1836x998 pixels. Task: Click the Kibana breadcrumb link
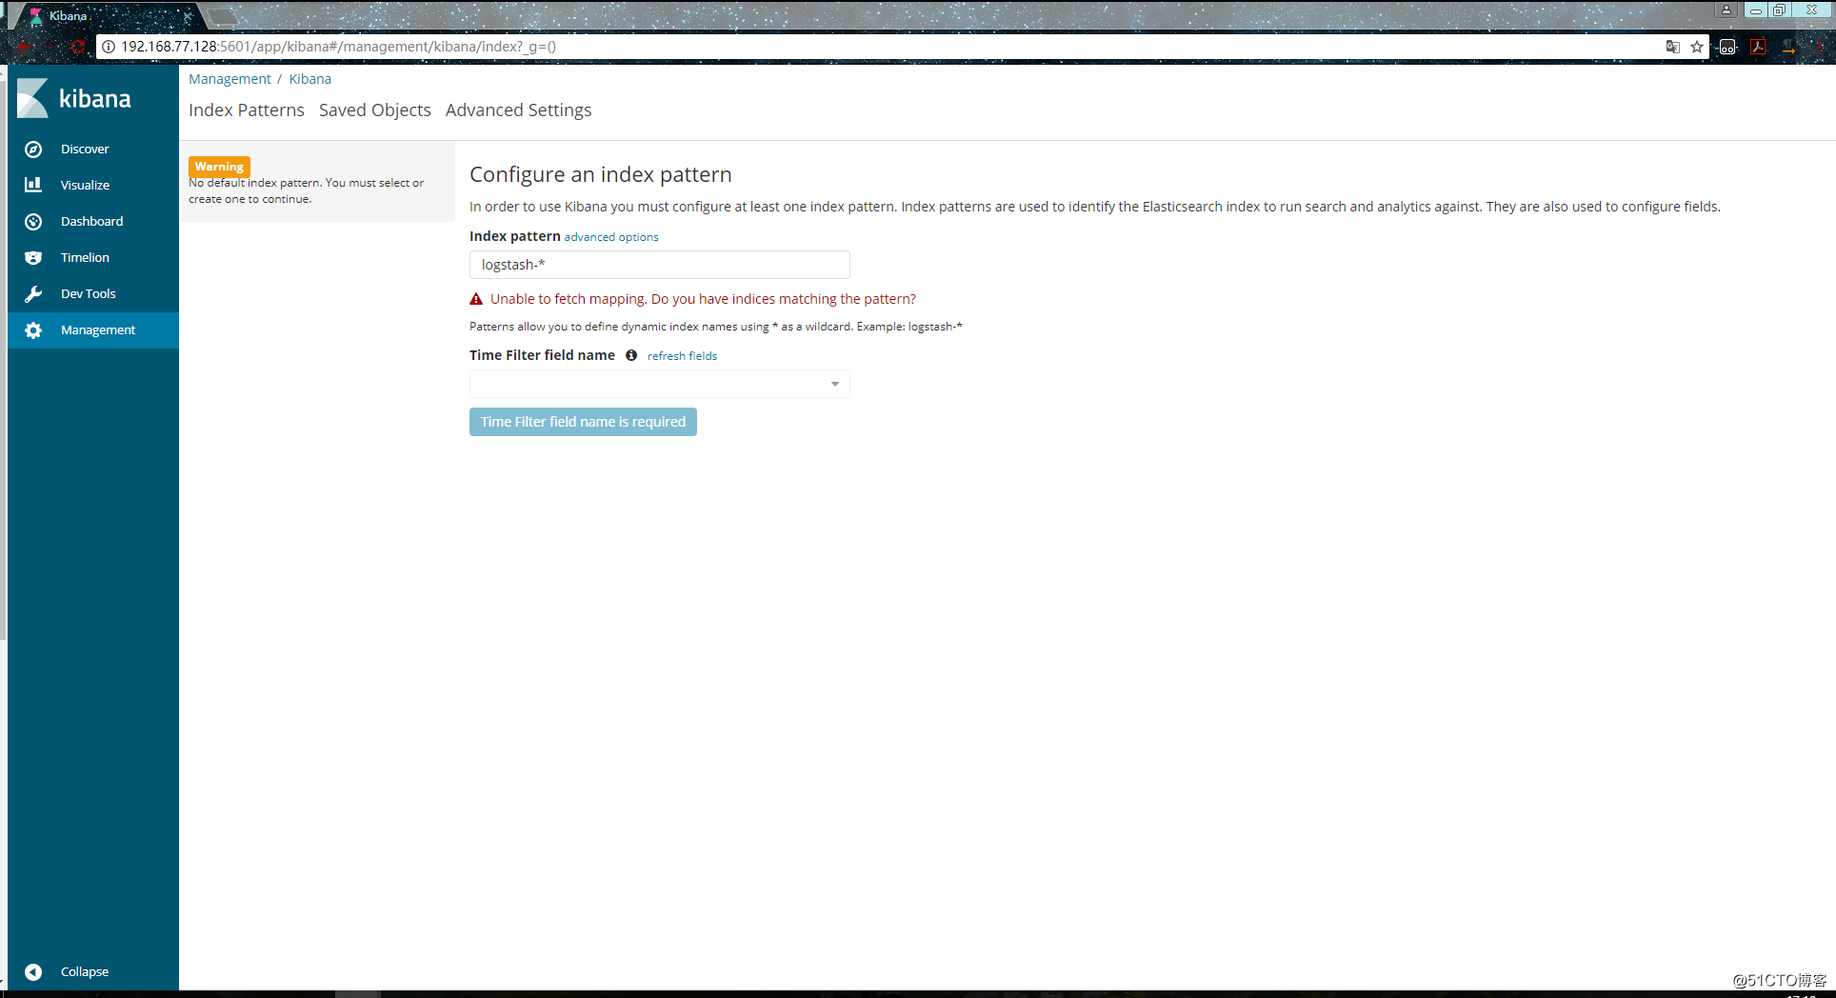pyautogui.click(x=310, y=79)
